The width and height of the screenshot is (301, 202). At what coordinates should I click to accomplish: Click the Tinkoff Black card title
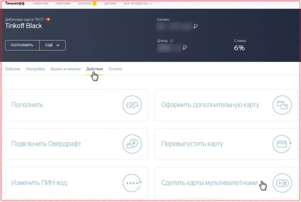(23, 26)
